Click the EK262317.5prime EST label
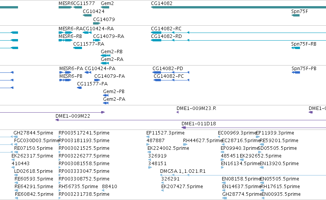Viewport: 326px width, 200px height. pos(33,156)
